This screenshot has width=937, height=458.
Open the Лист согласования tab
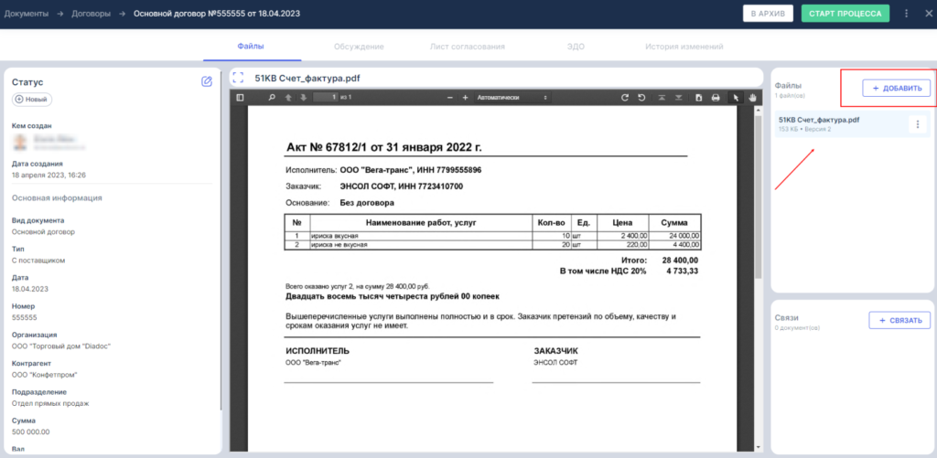coord(468,47)
